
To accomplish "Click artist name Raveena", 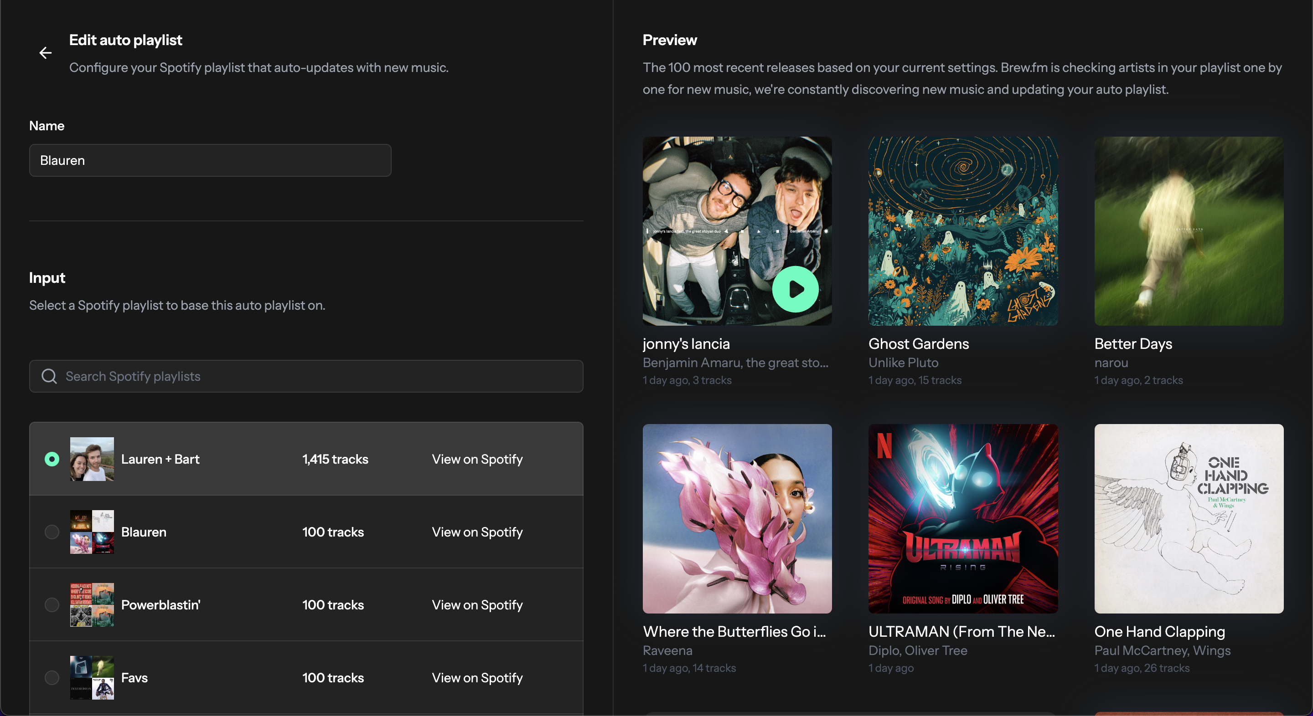I will [667, 650].
